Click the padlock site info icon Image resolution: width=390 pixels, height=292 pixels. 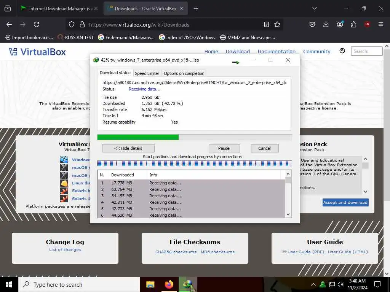(x=82, y=24)
